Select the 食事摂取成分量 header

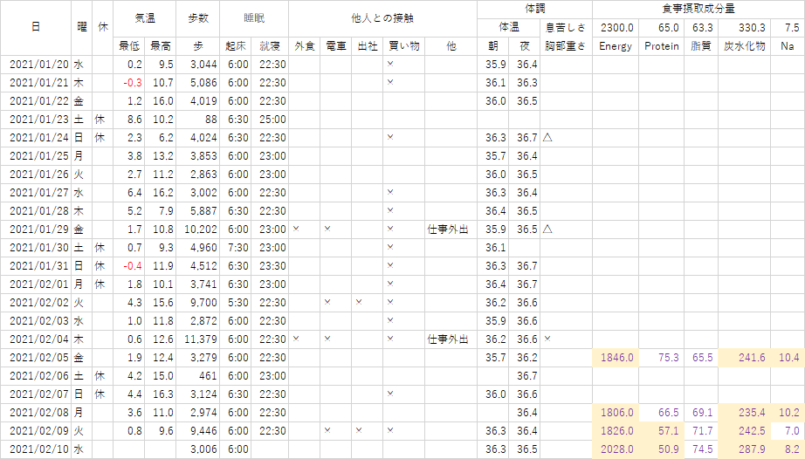click(x=698, y=9)
